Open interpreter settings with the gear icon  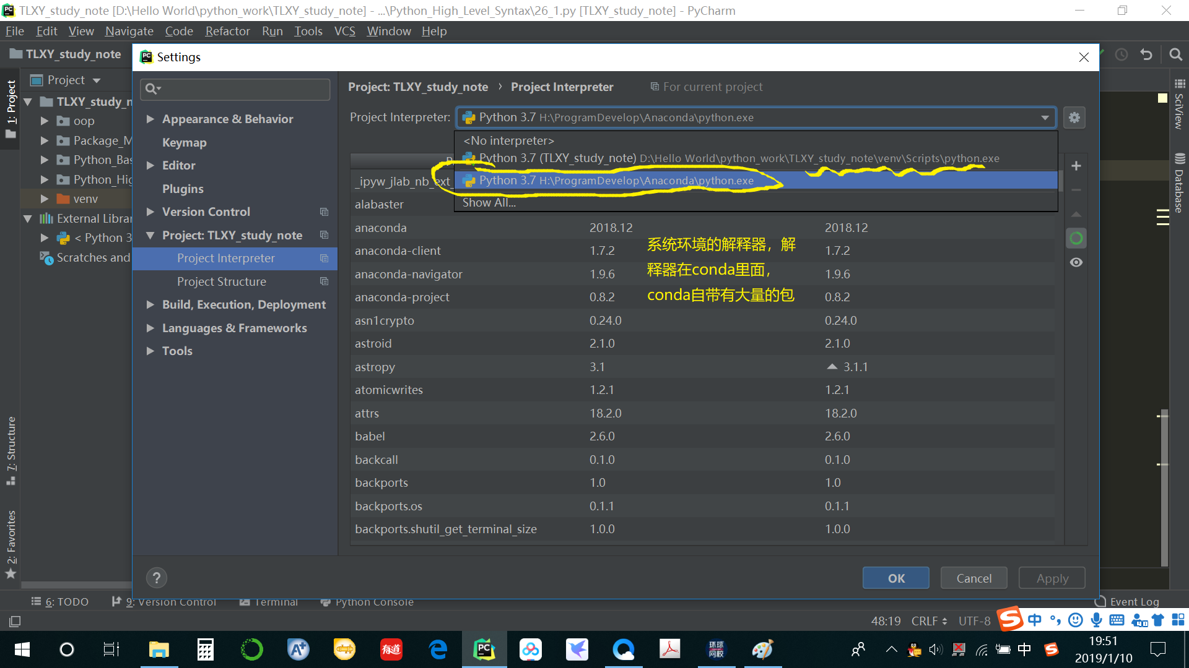[1074, 118]
